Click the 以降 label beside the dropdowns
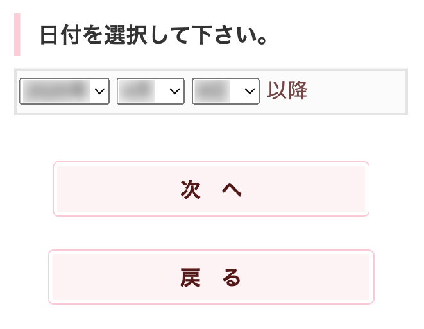The width and height of the screenshot is (424, 329). point(287,91)
